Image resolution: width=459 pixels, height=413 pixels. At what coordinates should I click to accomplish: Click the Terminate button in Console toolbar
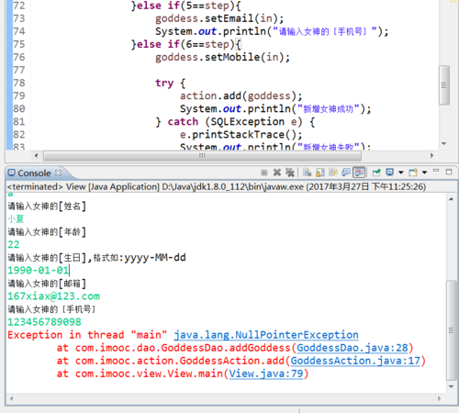(x=264, y=173)
